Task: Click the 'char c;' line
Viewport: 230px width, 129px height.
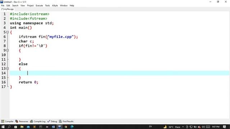Action: click(x=26, y=41)
